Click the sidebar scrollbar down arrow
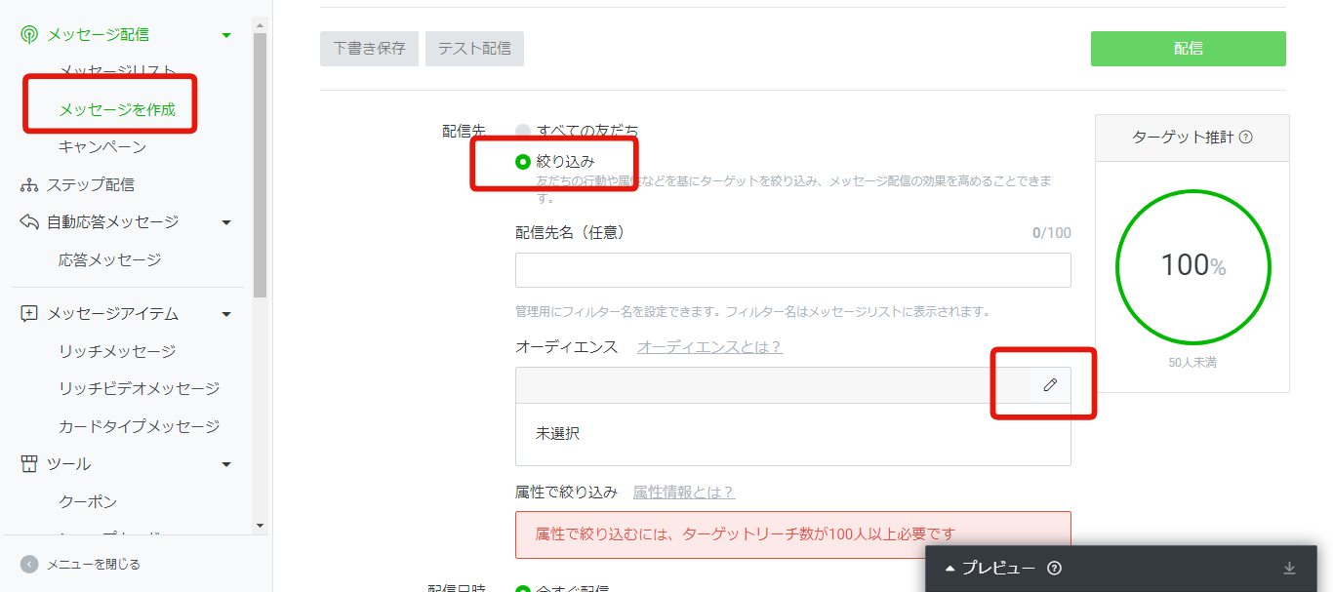Screen dimensions: 1333x592 click(260, 526)
